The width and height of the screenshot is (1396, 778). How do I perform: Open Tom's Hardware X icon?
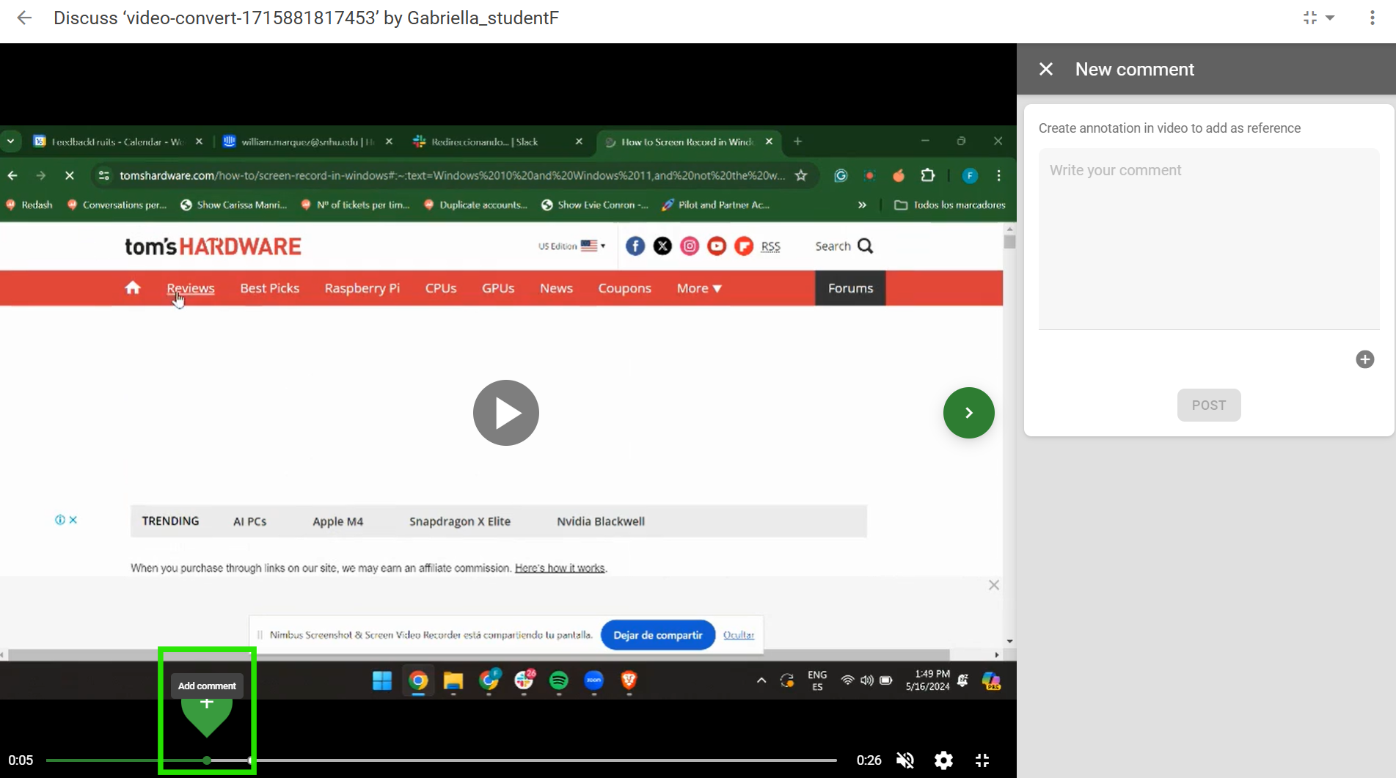point(662,246)
